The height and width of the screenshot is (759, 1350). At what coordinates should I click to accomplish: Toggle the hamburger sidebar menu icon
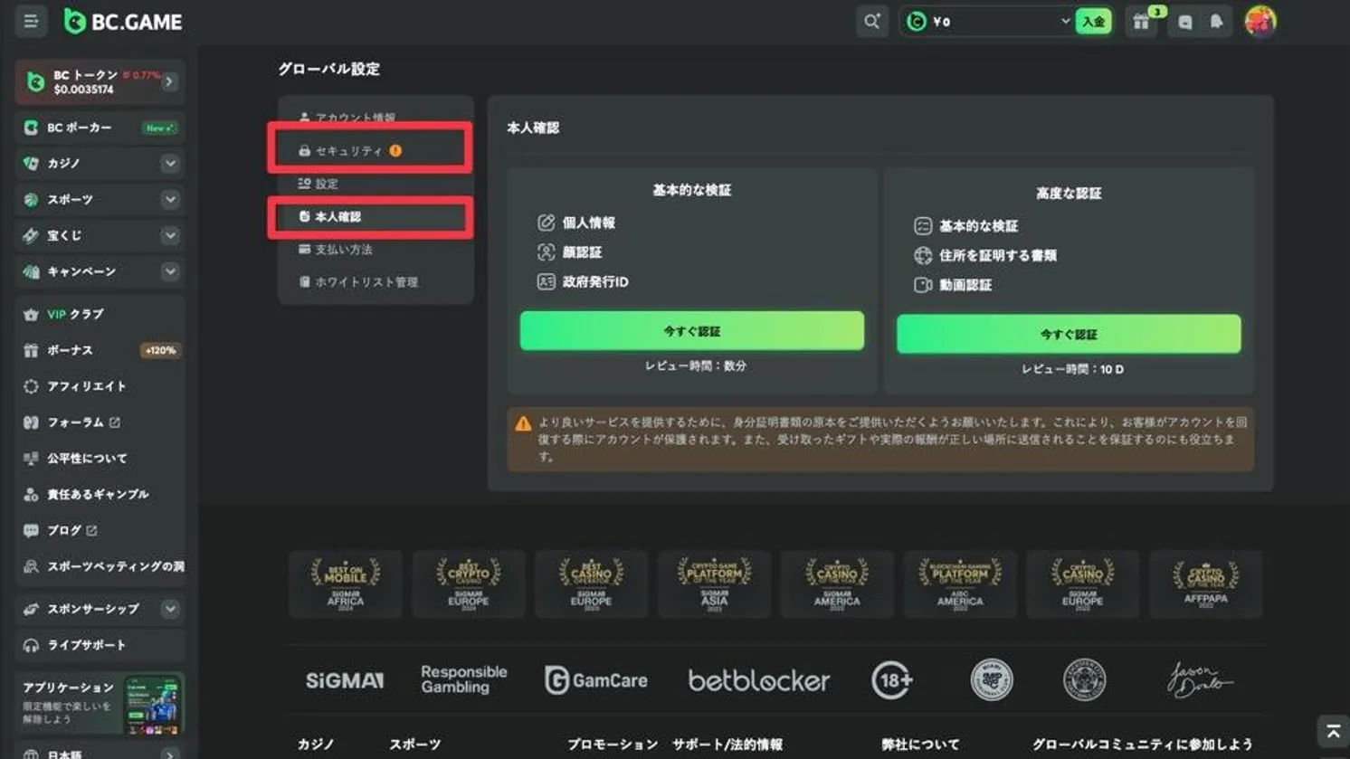click(31, 20)
